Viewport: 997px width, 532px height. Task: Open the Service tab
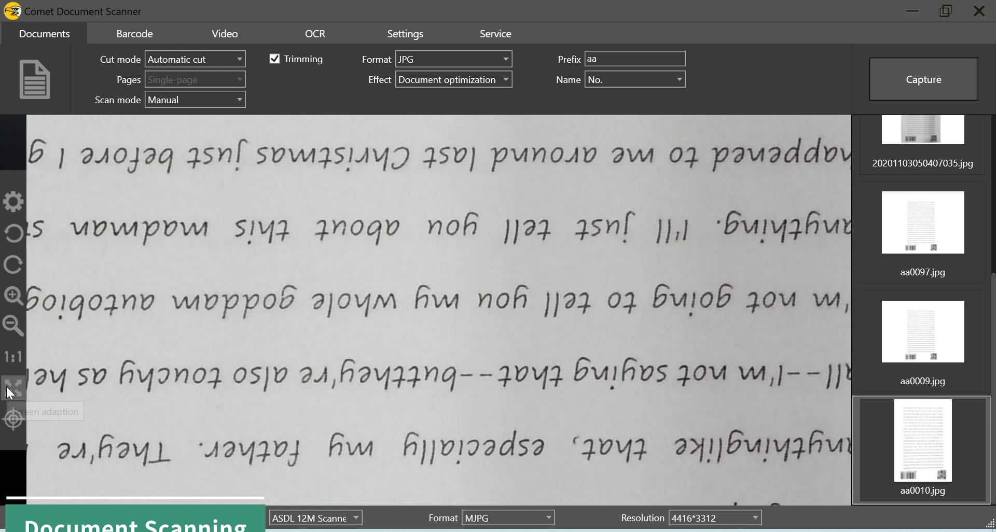coord(495,34)
